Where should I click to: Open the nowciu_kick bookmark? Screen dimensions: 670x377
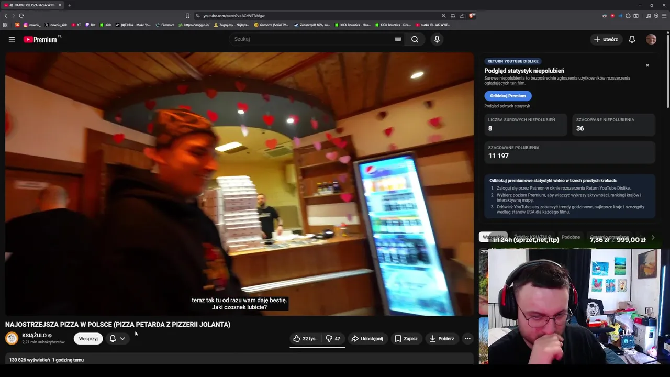click(56, 25)
